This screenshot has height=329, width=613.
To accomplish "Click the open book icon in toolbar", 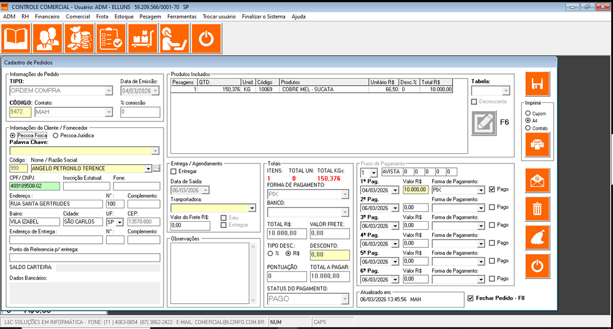I will [16, 39].
